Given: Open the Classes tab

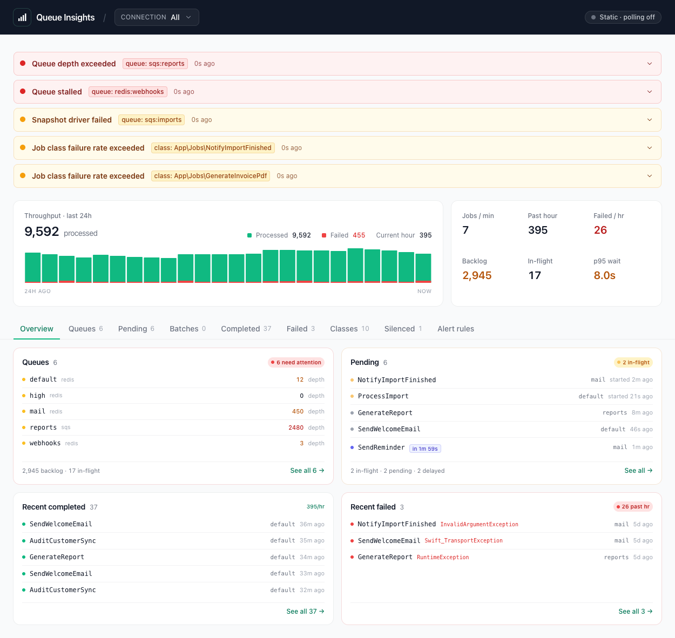Looking at the screenshot, I should click(x=350, y=329).
